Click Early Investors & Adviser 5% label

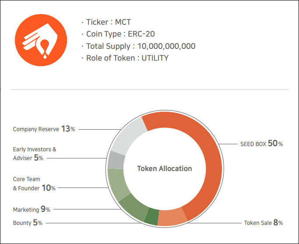[35, 154]
